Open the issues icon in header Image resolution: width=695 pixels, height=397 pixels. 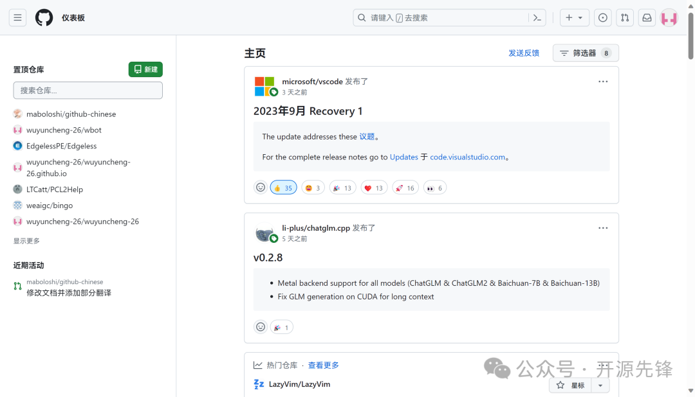[603, 18]
